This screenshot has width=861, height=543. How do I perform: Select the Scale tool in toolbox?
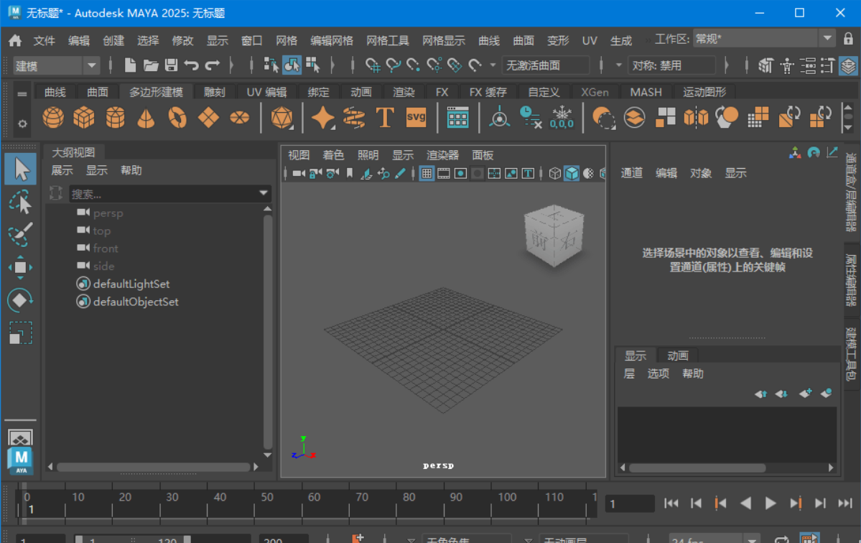pos(20,333)
